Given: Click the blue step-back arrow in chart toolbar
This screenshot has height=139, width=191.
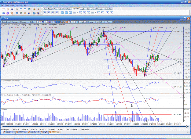Looking at the screenshot, I should (x=57, y=22).
